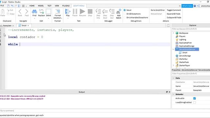The height and width of the screenshot is (118, 210).
Task: Click the Step Out debugger icon
Action: pyautogui.click(x=112, y=11)
